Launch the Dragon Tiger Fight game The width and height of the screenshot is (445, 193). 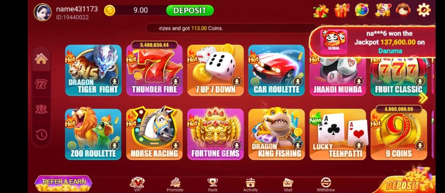(x=93, y=70)
